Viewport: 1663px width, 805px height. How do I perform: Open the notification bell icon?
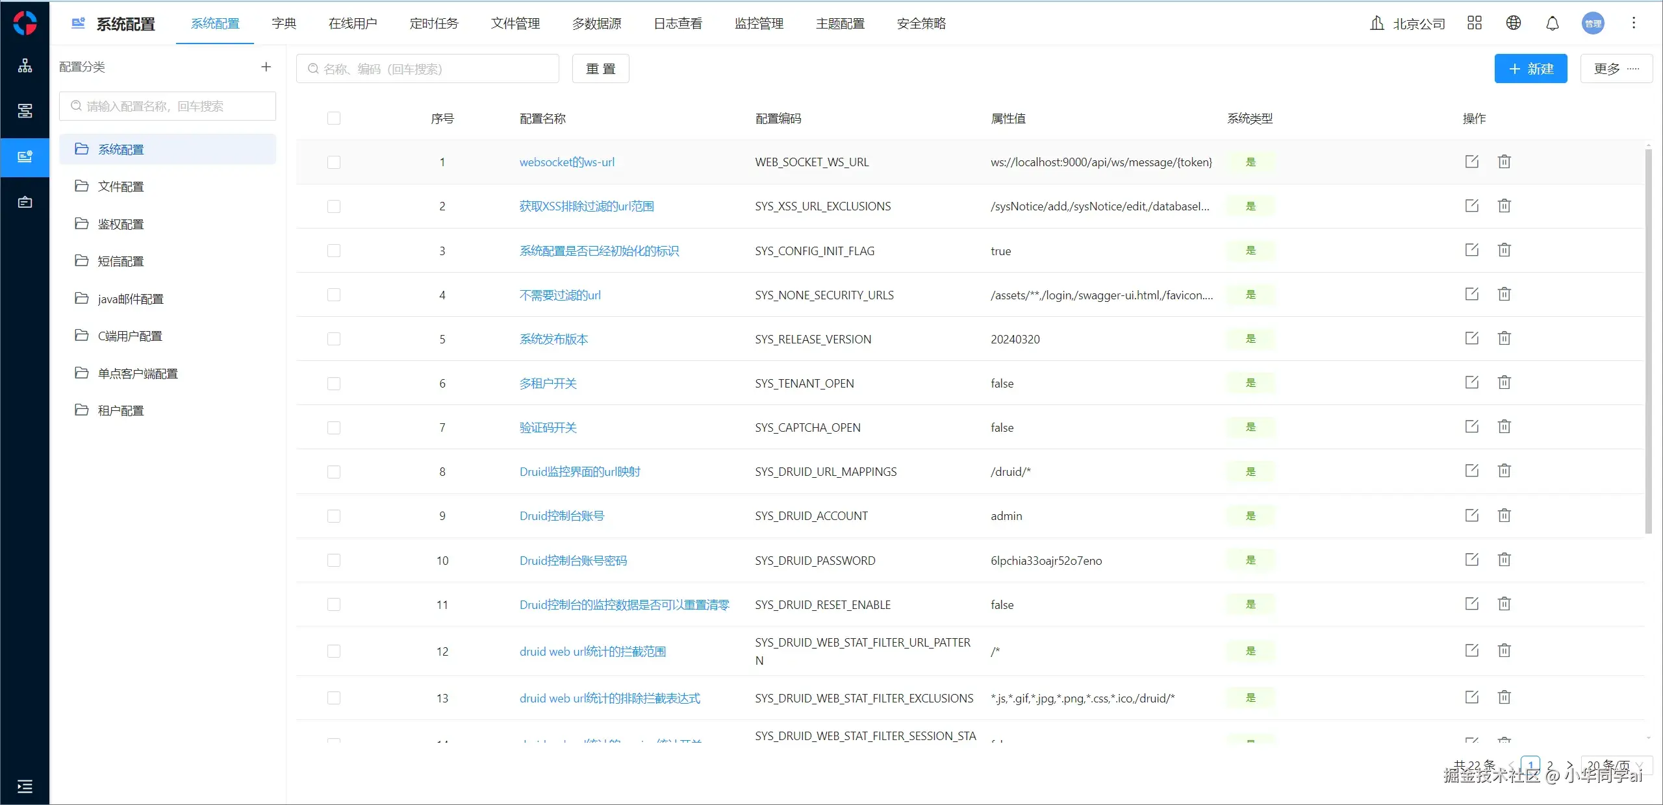[1552, 23]
